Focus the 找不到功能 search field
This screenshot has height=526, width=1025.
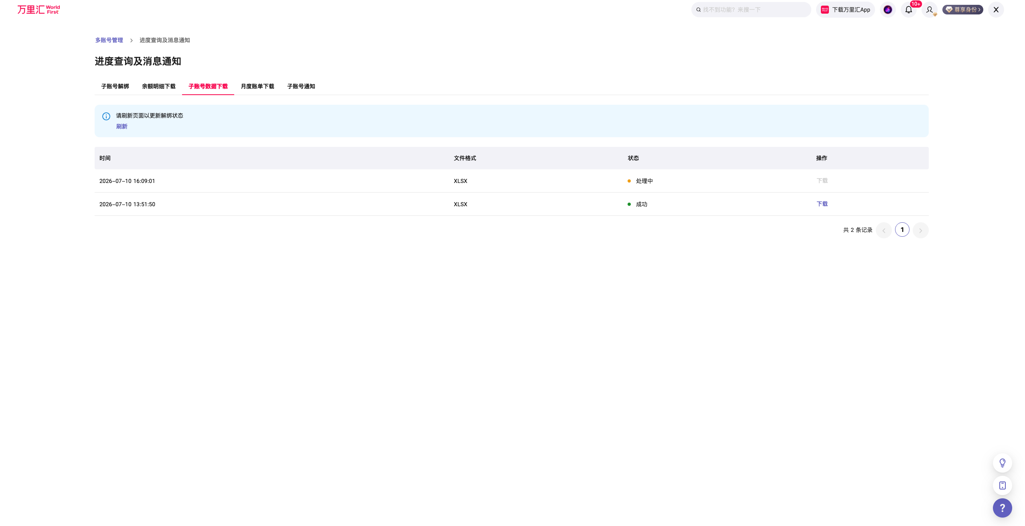point(751,10)
